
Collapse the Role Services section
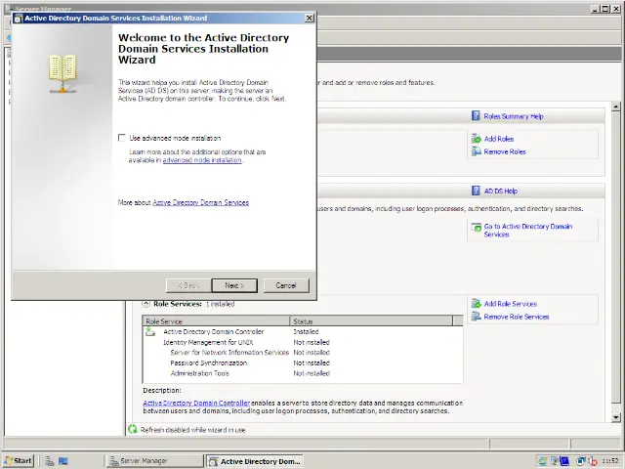click(x=146, y=304)
